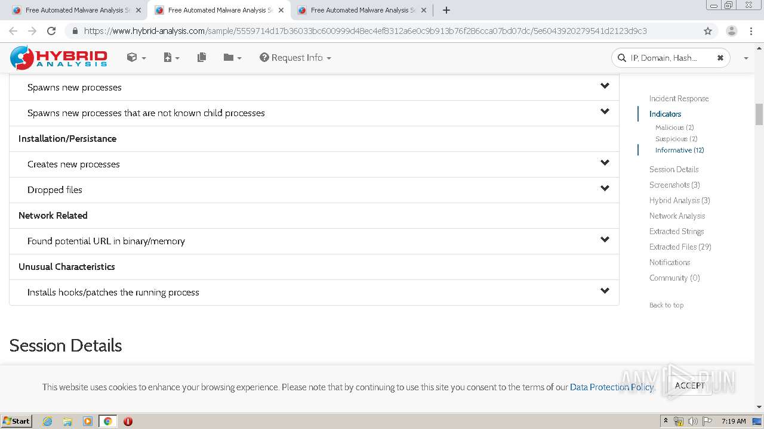Open Screenshots (3) section link
This screenshot has width=764, height=429.
(674, 185)
